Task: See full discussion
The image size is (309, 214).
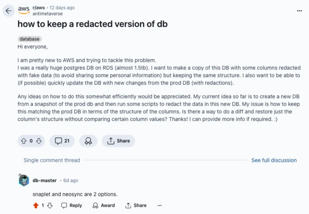Action: [274, 160]
